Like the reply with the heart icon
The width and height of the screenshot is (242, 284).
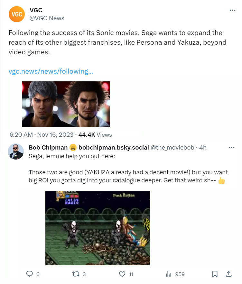coord(122,274)
